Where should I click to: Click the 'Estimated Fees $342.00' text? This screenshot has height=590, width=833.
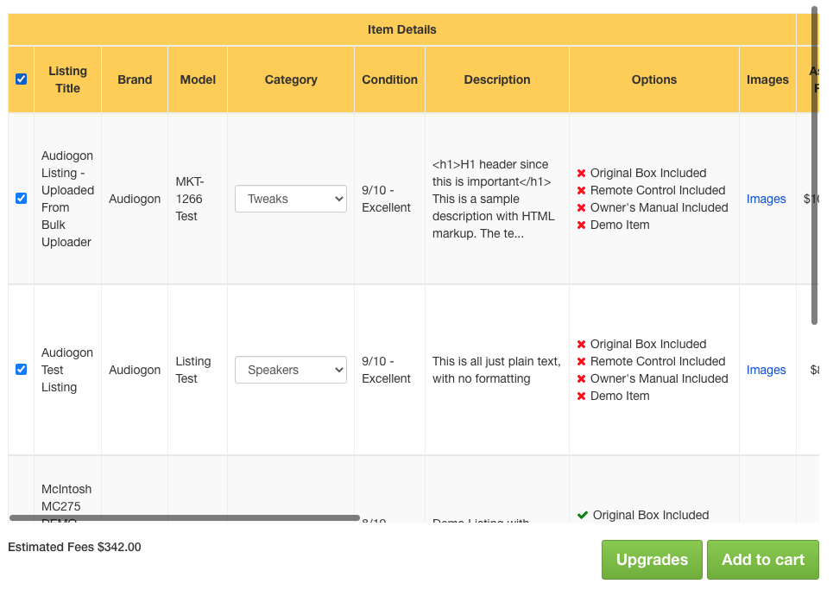(74, 547)
